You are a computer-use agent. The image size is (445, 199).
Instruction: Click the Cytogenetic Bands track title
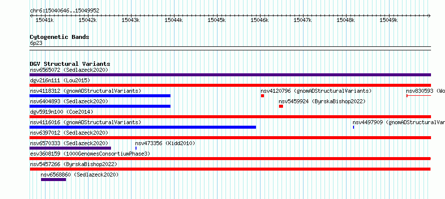59,37
